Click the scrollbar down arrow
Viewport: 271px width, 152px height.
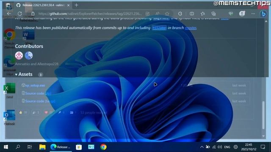point(263,136)
